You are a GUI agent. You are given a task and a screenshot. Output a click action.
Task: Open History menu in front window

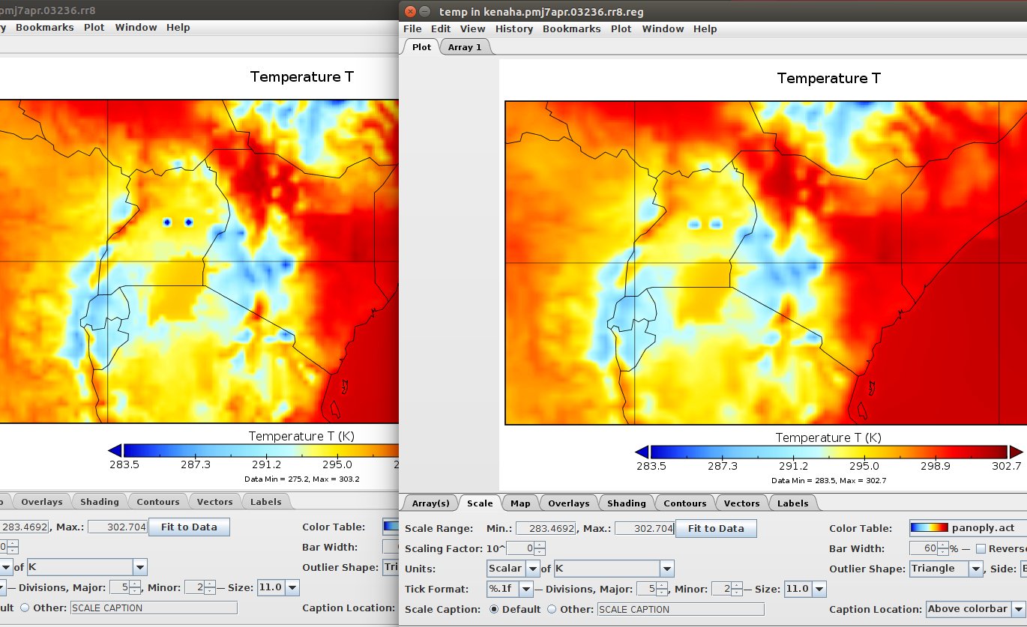[514, 28]
